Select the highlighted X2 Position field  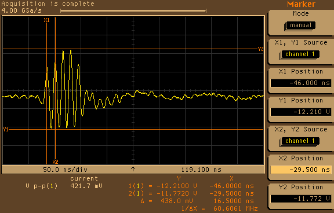tap(301, 170)
